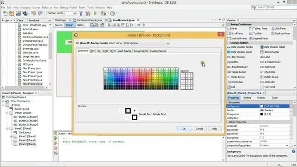The width and height of the screenshot is (297, 167).
Task: Select the Connection Mode design icon
Action: pyautogui.click(x=97, y=25)
